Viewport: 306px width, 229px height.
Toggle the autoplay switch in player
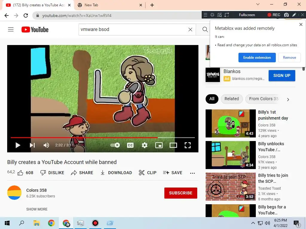115,145
